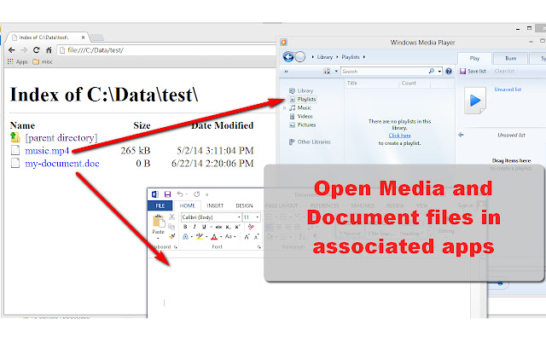Click the Undo arrow in Word

coord(180,194)
